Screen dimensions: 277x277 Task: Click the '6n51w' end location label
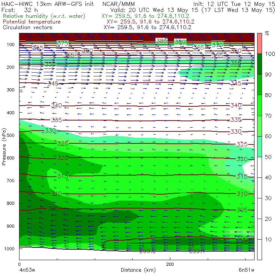coord(246,270)
